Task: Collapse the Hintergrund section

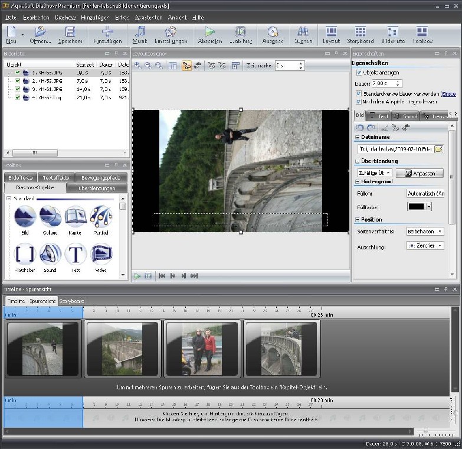Action: [358, 181]
